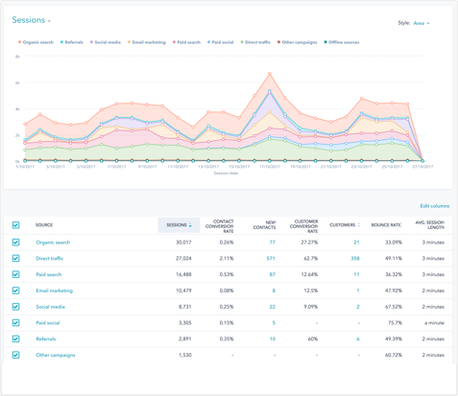Toggle Direct traffic legend entry
Screen dimensions: 458x396
point(255,42)
